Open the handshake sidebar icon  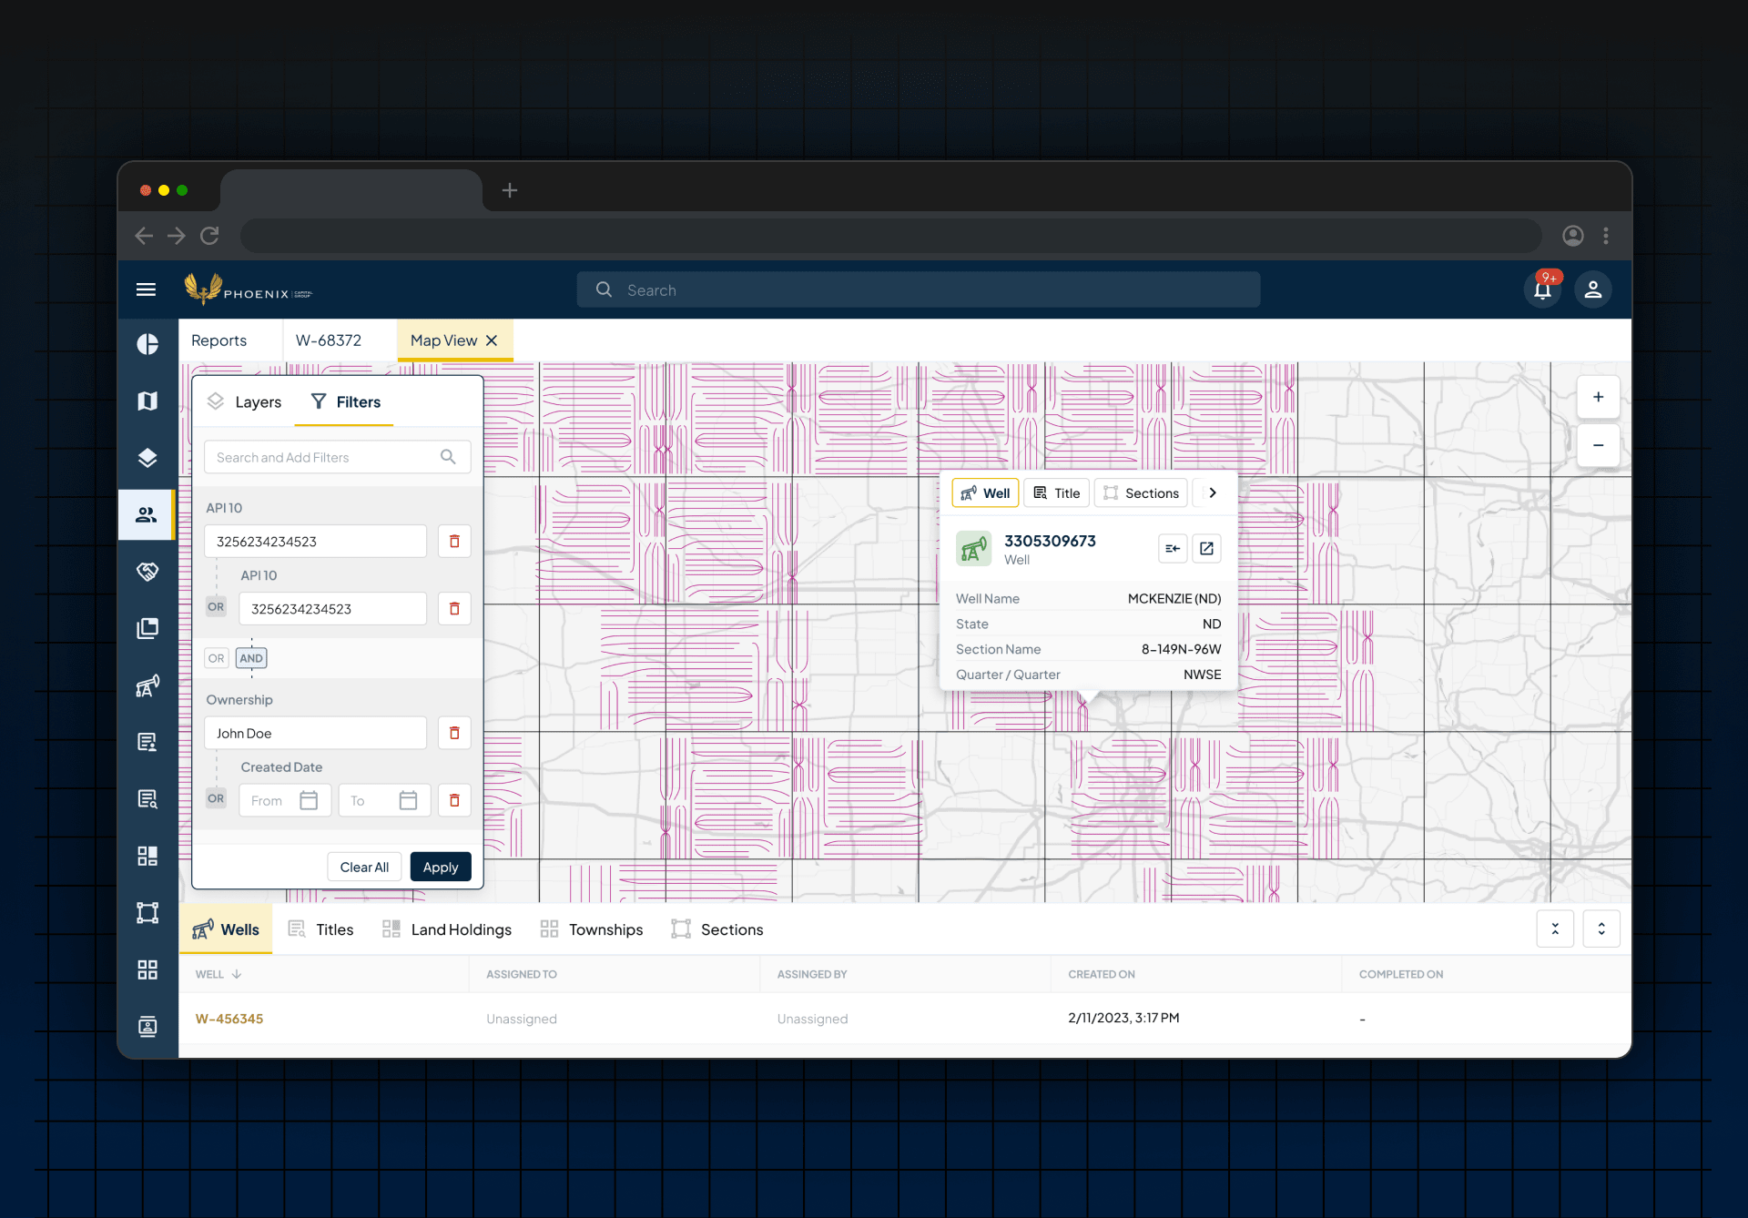[x=147, y=572]
